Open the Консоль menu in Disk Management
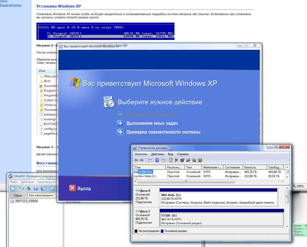Viewport: 307px width, 247px height. pos(141,154)
